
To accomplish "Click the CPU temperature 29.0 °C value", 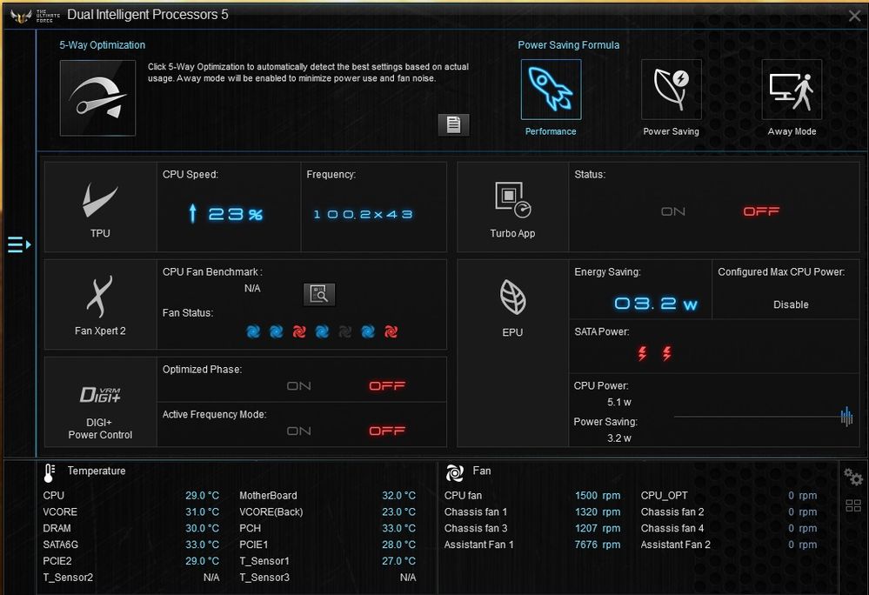I will click(x=203, y=495).
